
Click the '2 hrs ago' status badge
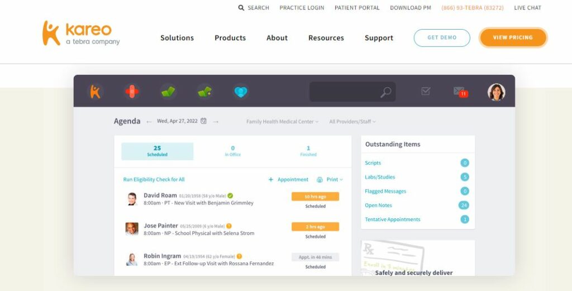[315, 227]
